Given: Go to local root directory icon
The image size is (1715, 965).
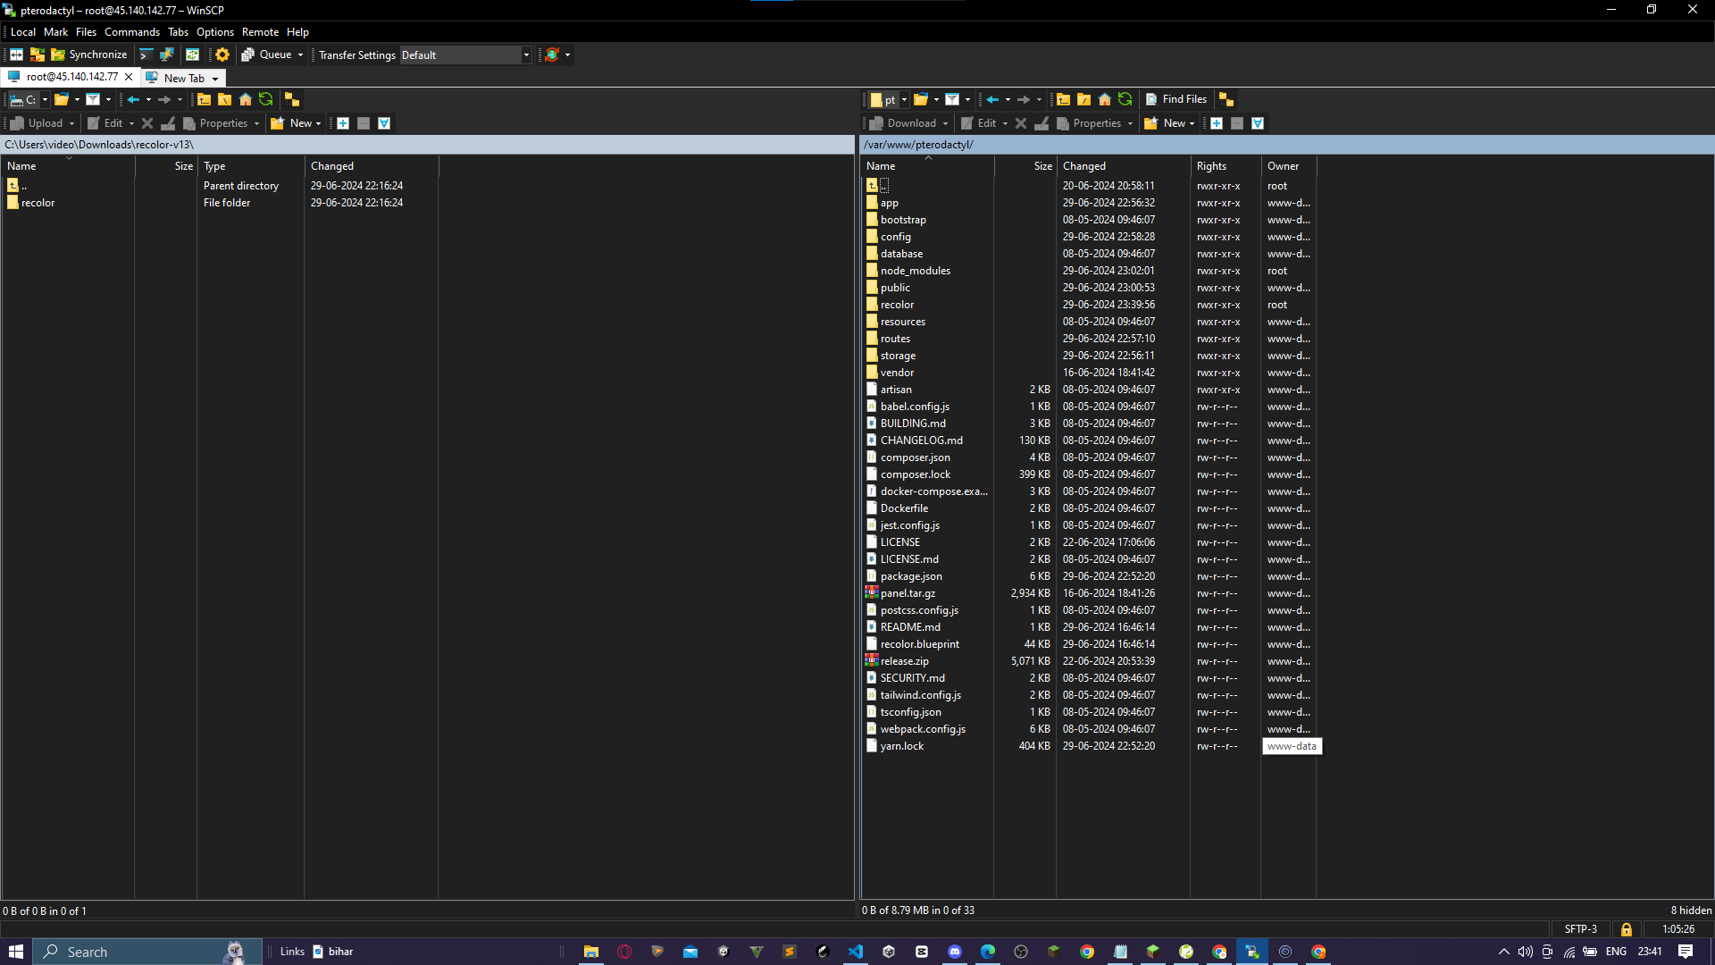Looking at the screenshot, I should coord(225,99).
